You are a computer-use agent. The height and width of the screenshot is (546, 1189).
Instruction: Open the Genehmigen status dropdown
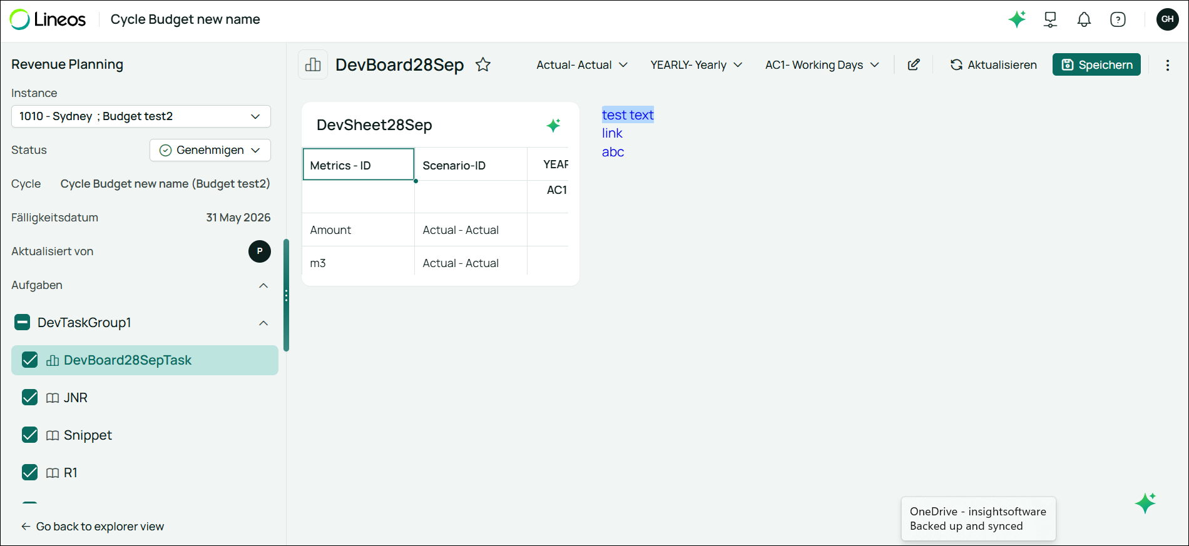pos(210,150)
